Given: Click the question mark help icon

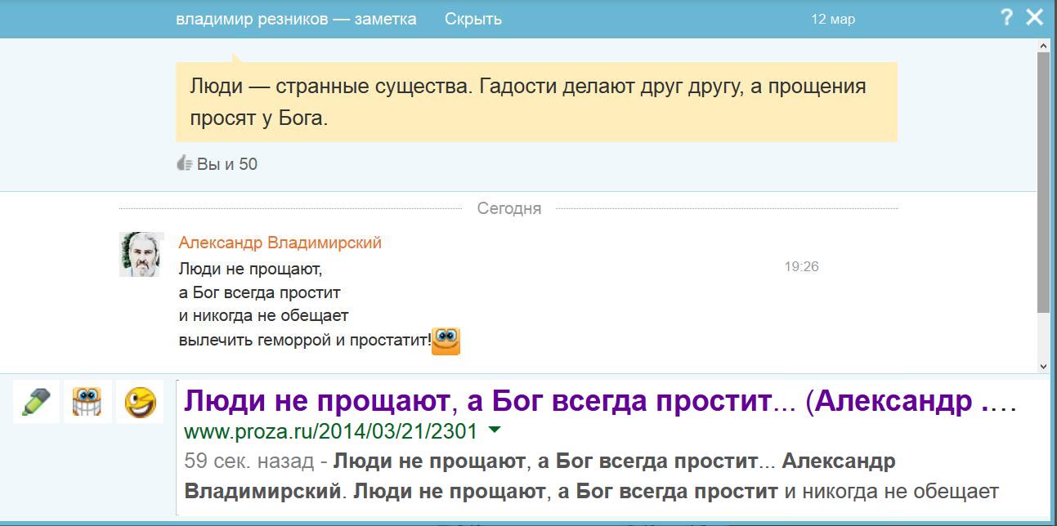Looking at the screenshot, I should pyautogui.click(x=1007, y=17).
